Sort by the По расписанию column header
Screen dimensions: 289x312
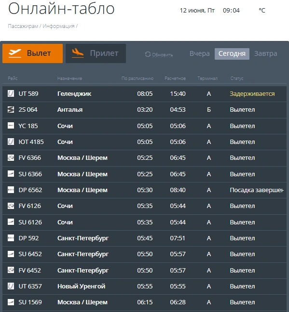[x=138, y=78]
